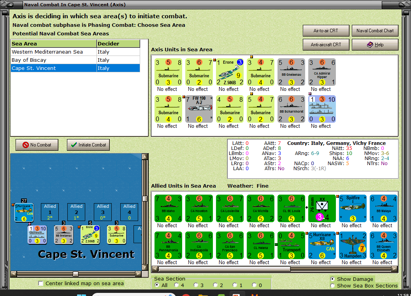Select Western Mediterranean Sea row
The width and height of the screenshot is (411, 296).
pyautogui.click(x=76, y=52)
